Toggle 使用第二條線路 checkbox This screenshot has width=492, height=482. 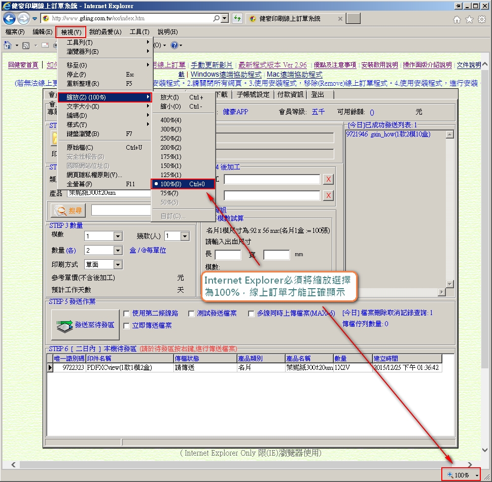(x=126, y=314)
